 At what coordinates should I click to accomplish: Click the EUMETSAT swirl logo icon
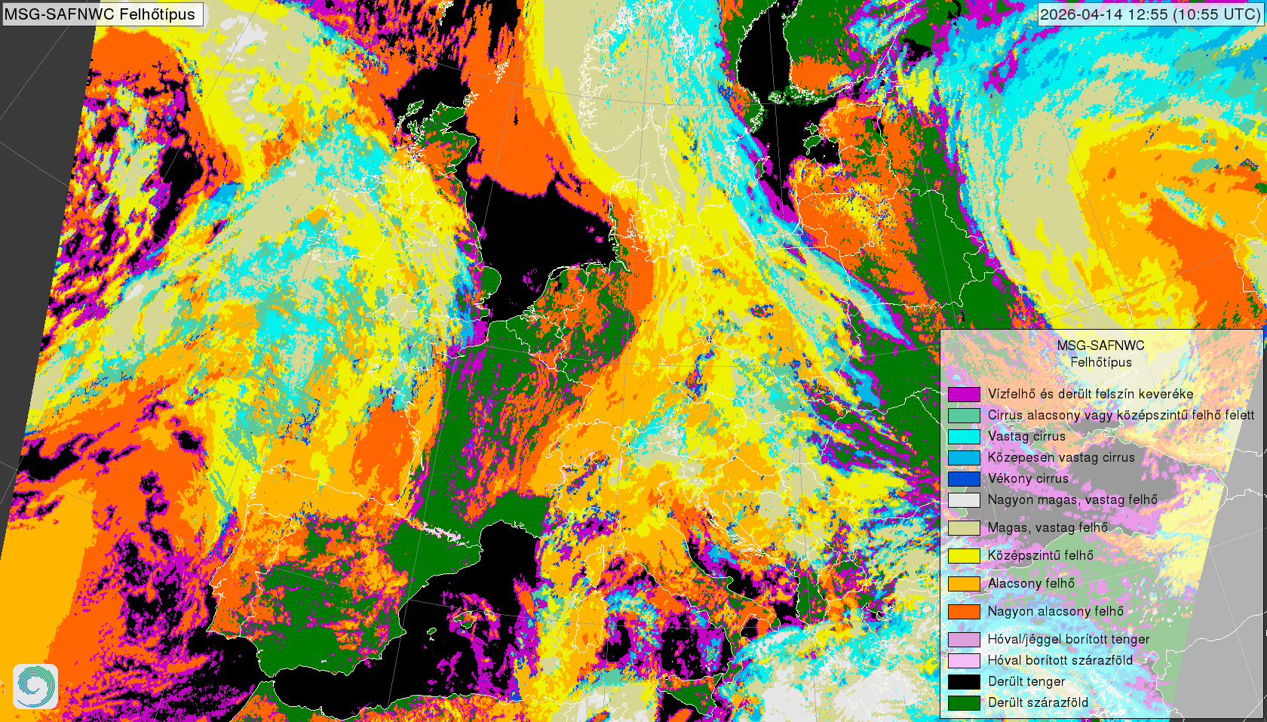click(x=35, y=686)
